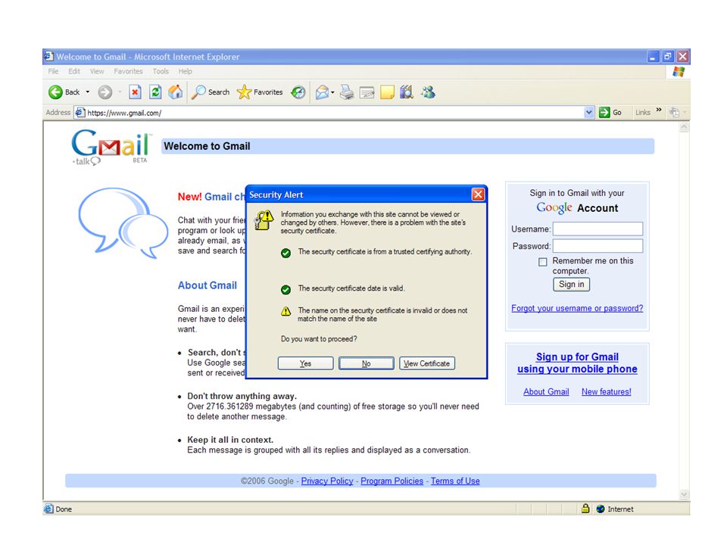Open Sign up for Gmail mobile link
Viewport: 727px width, 545px height.
pyautogui.click(x=577, y=363)
